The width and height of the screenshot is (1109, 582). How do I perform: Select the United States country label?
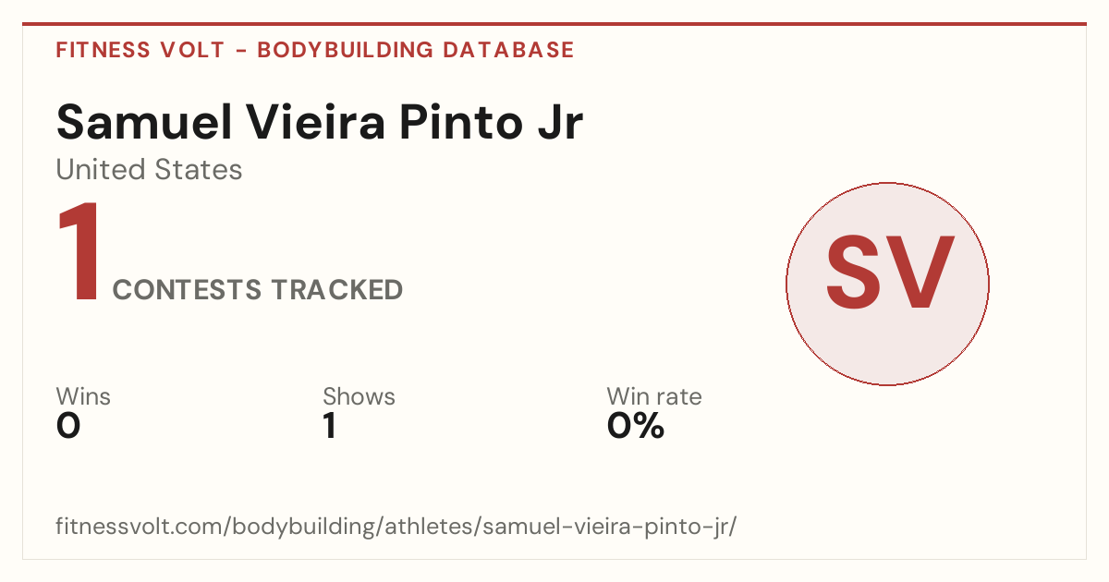pos(149,170)
